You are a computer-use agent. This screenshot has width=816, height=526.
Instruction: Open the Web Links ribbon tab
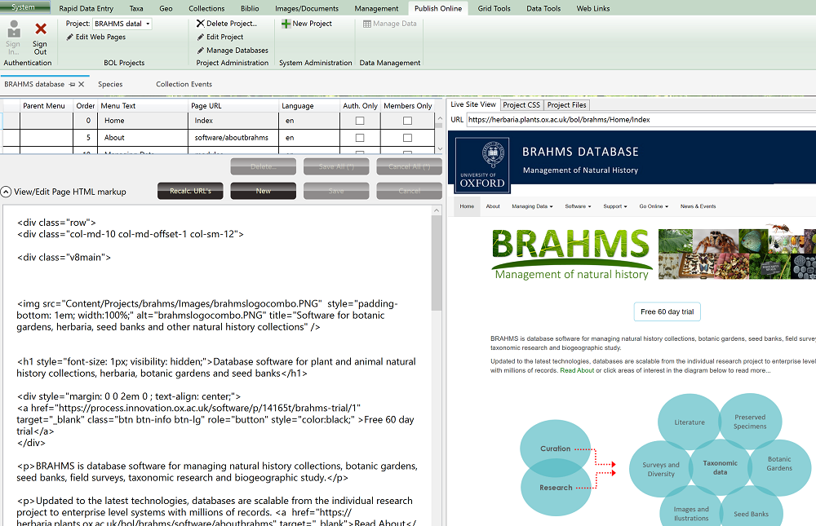tap(592, 8)
